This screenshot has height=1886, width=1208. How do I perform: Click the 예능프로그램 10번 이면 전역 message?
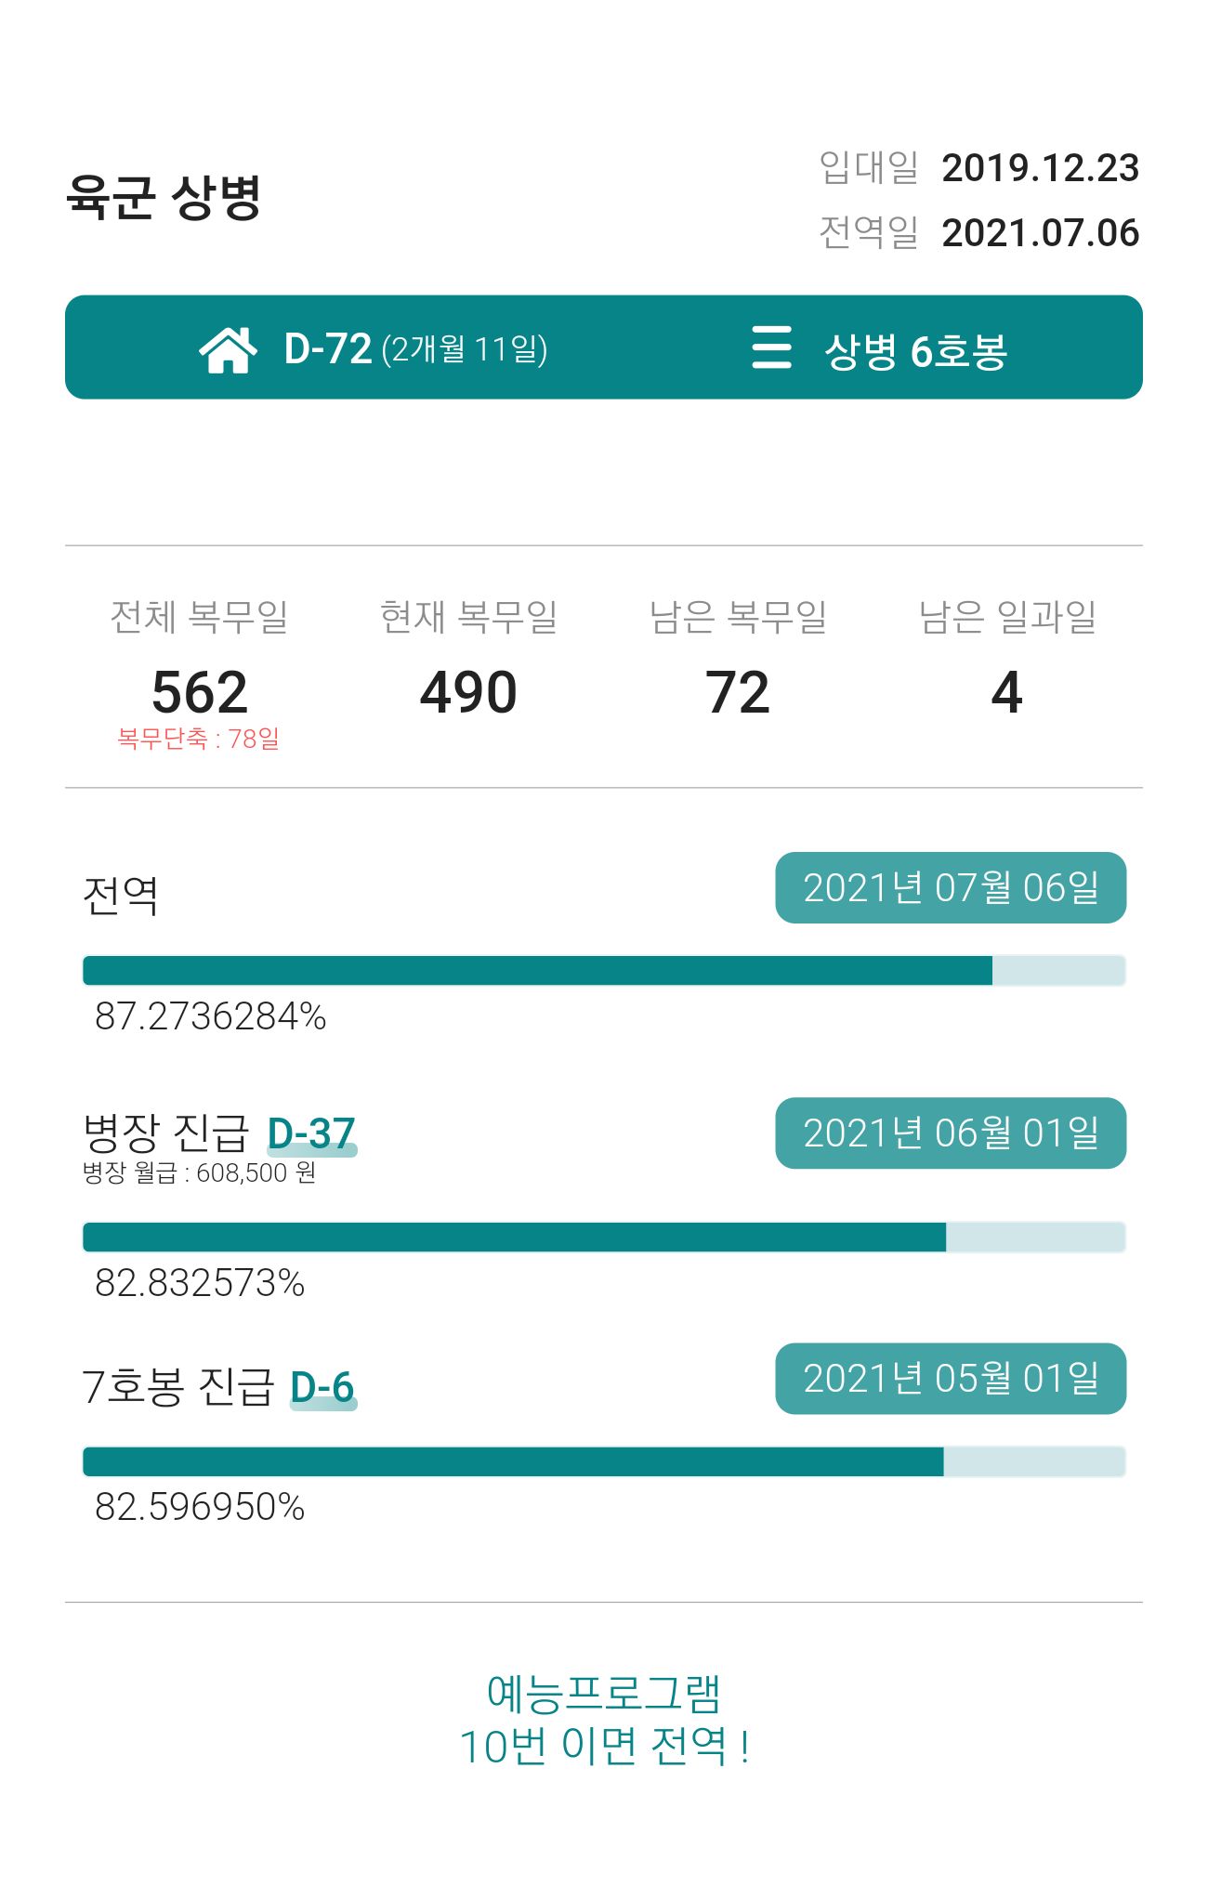[x=604, y=1720]
